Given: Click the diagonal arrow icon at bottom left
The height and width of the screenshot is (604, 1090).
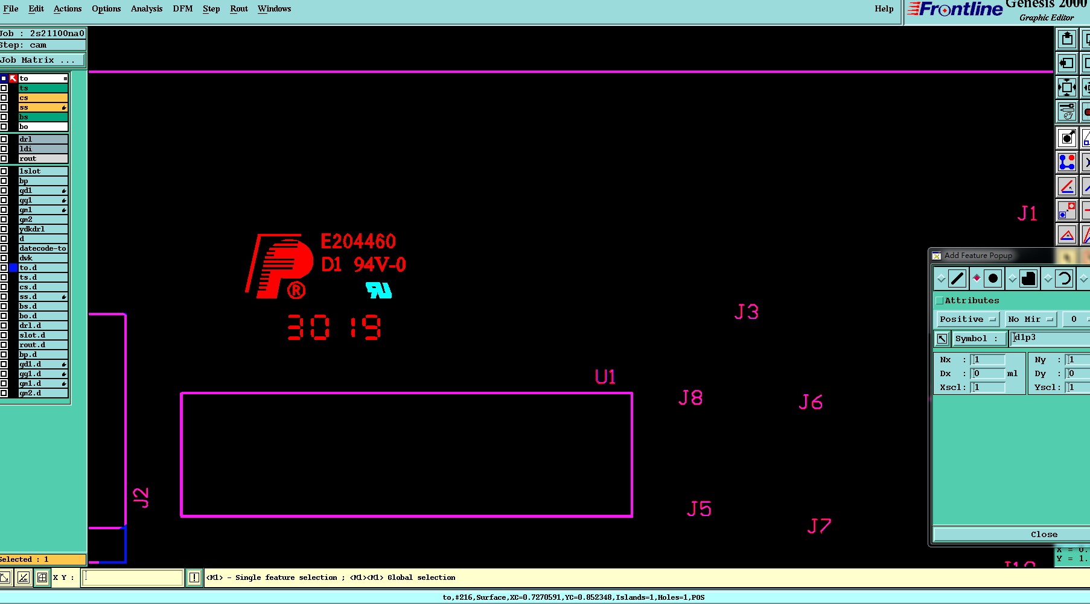Looking at the screenshot, I should [x=5, y=577].
